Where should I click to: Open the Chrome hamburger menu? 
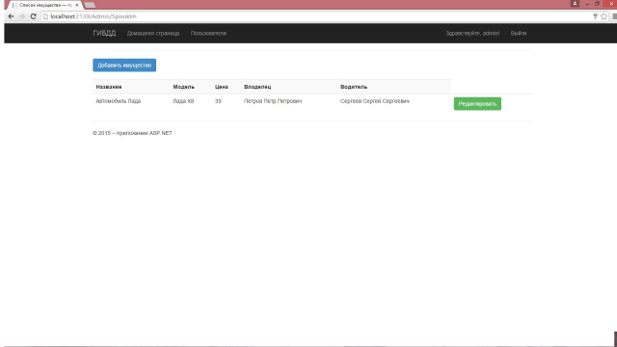click(x=615, y=16)
